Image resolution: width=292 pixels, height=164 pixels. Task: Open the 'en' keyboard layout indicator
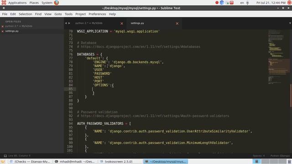(x=242, y=3)
